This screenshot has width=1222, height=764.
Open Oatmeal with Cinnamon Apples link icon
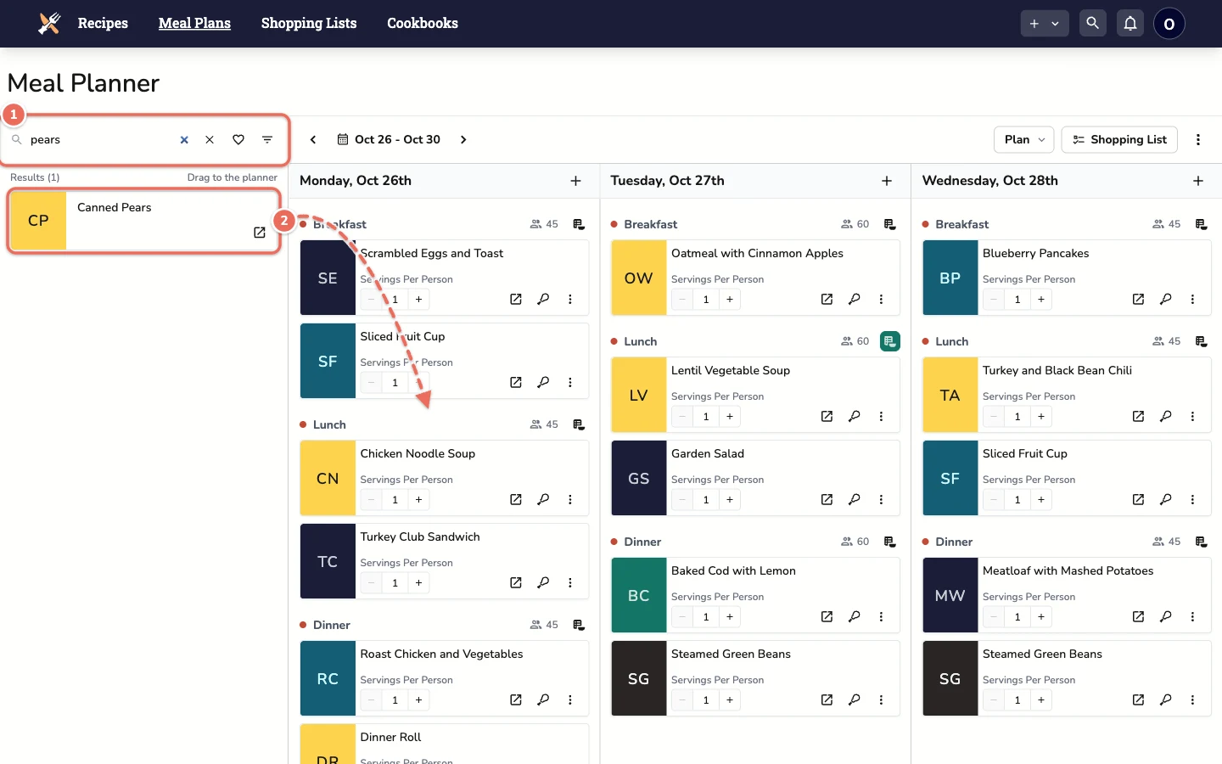click(x=827, y=299)
